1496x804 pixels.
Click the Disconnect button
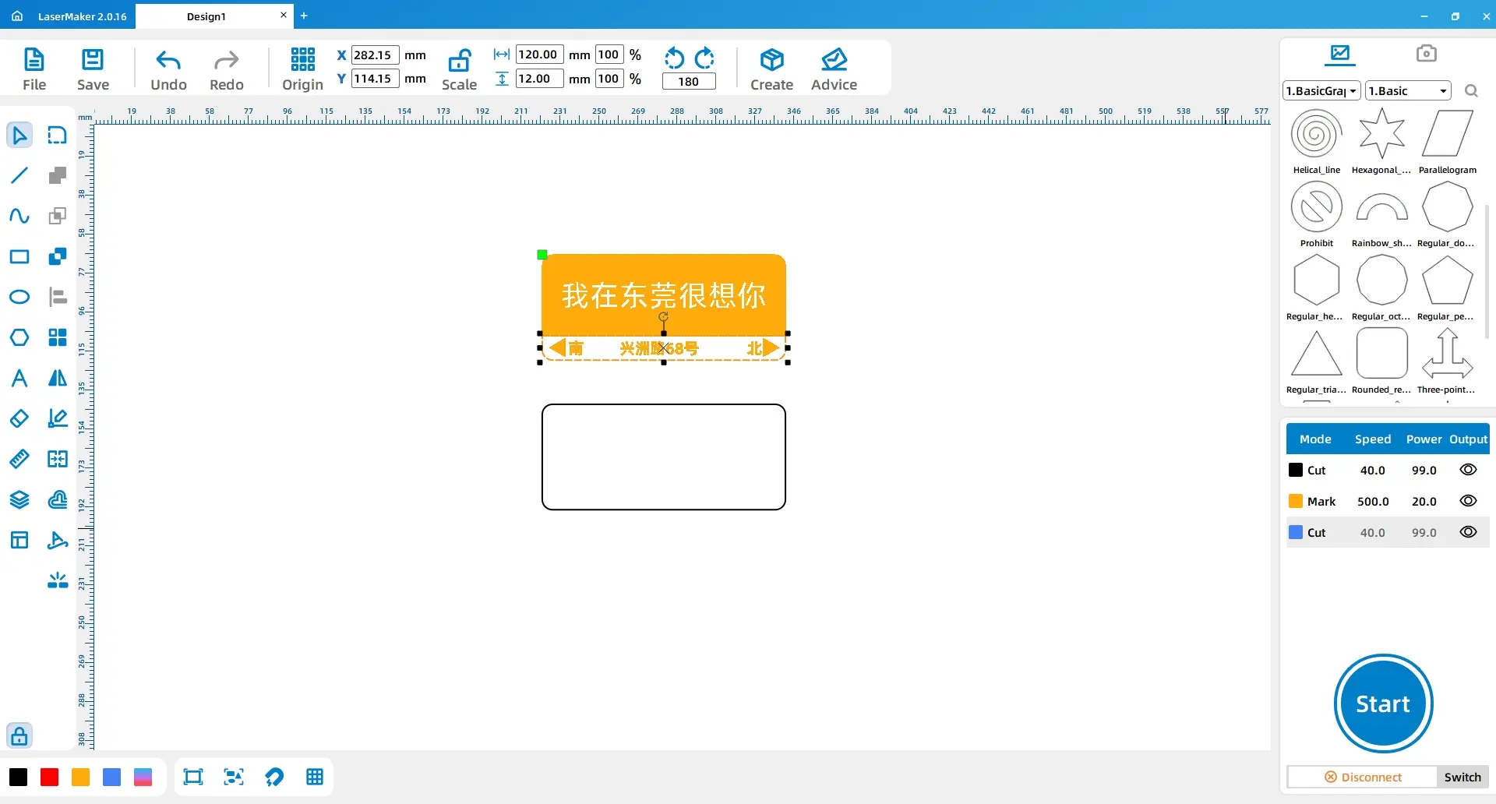click(1363, 777)
